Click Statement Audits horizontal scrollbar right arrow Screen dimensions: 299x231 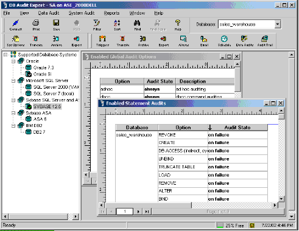click(x=275, y=205)
